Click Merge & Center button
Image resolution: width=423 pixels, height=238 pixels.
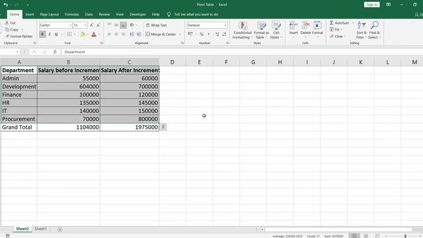(161, 34)
